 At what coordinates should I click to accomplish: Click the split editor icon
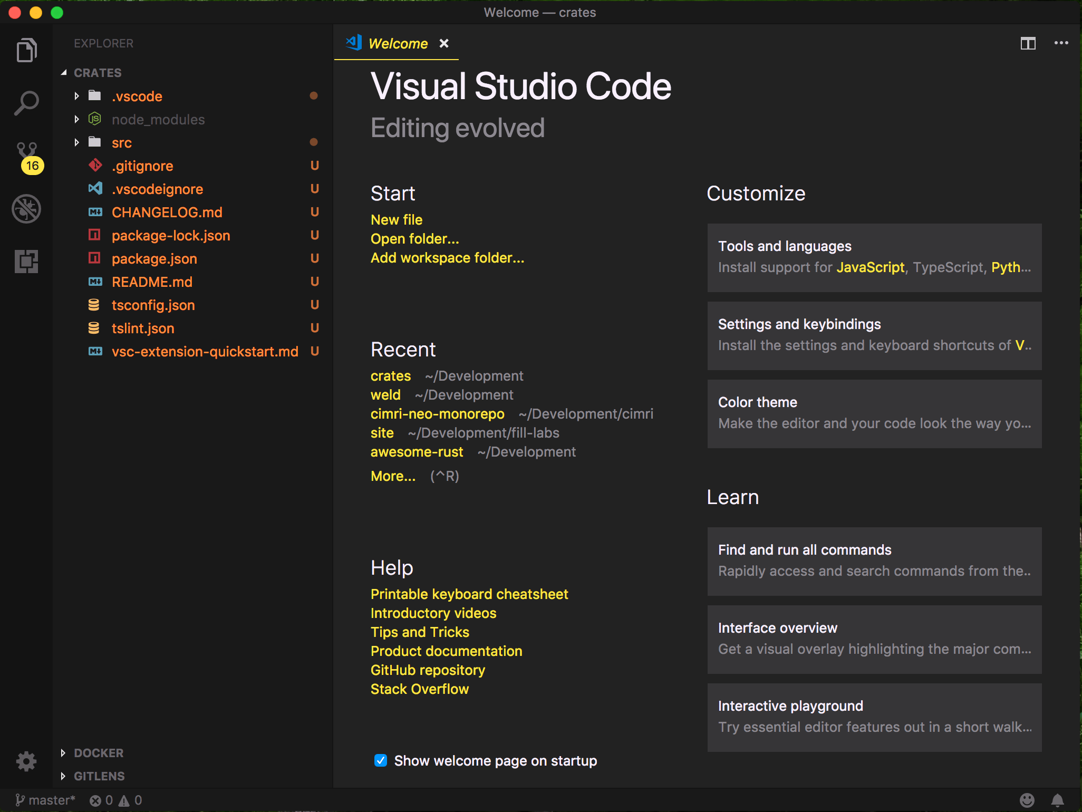(1028, 43)
